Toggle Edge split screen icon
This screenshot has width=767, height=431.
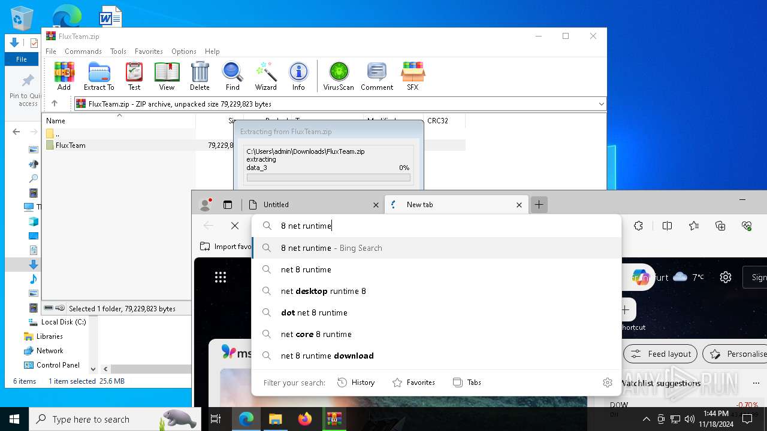click(667, 226)
